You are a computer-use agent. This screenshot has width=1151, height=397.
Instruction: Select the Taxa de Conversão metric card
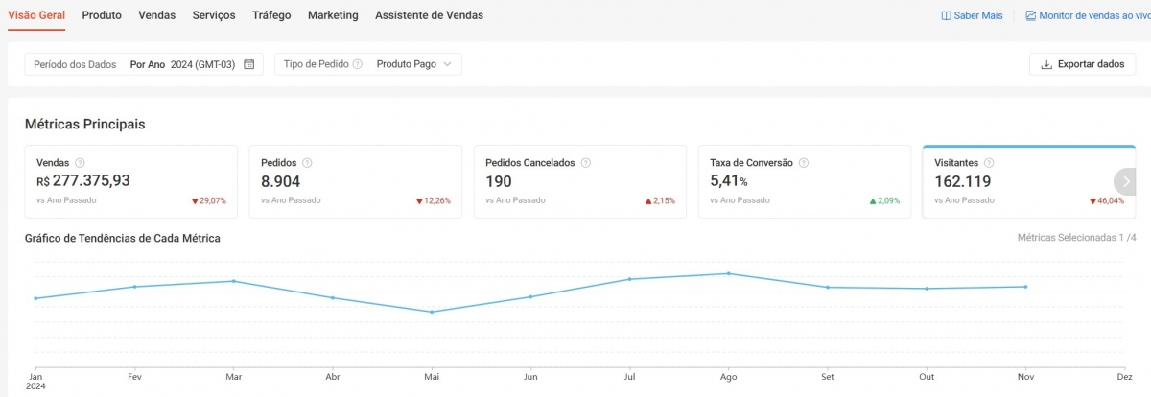805,182
